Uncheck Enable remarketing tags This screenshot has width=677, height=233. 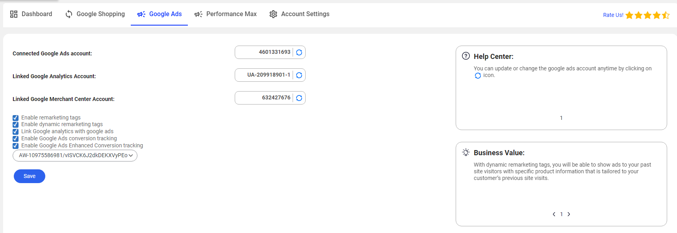16,118
